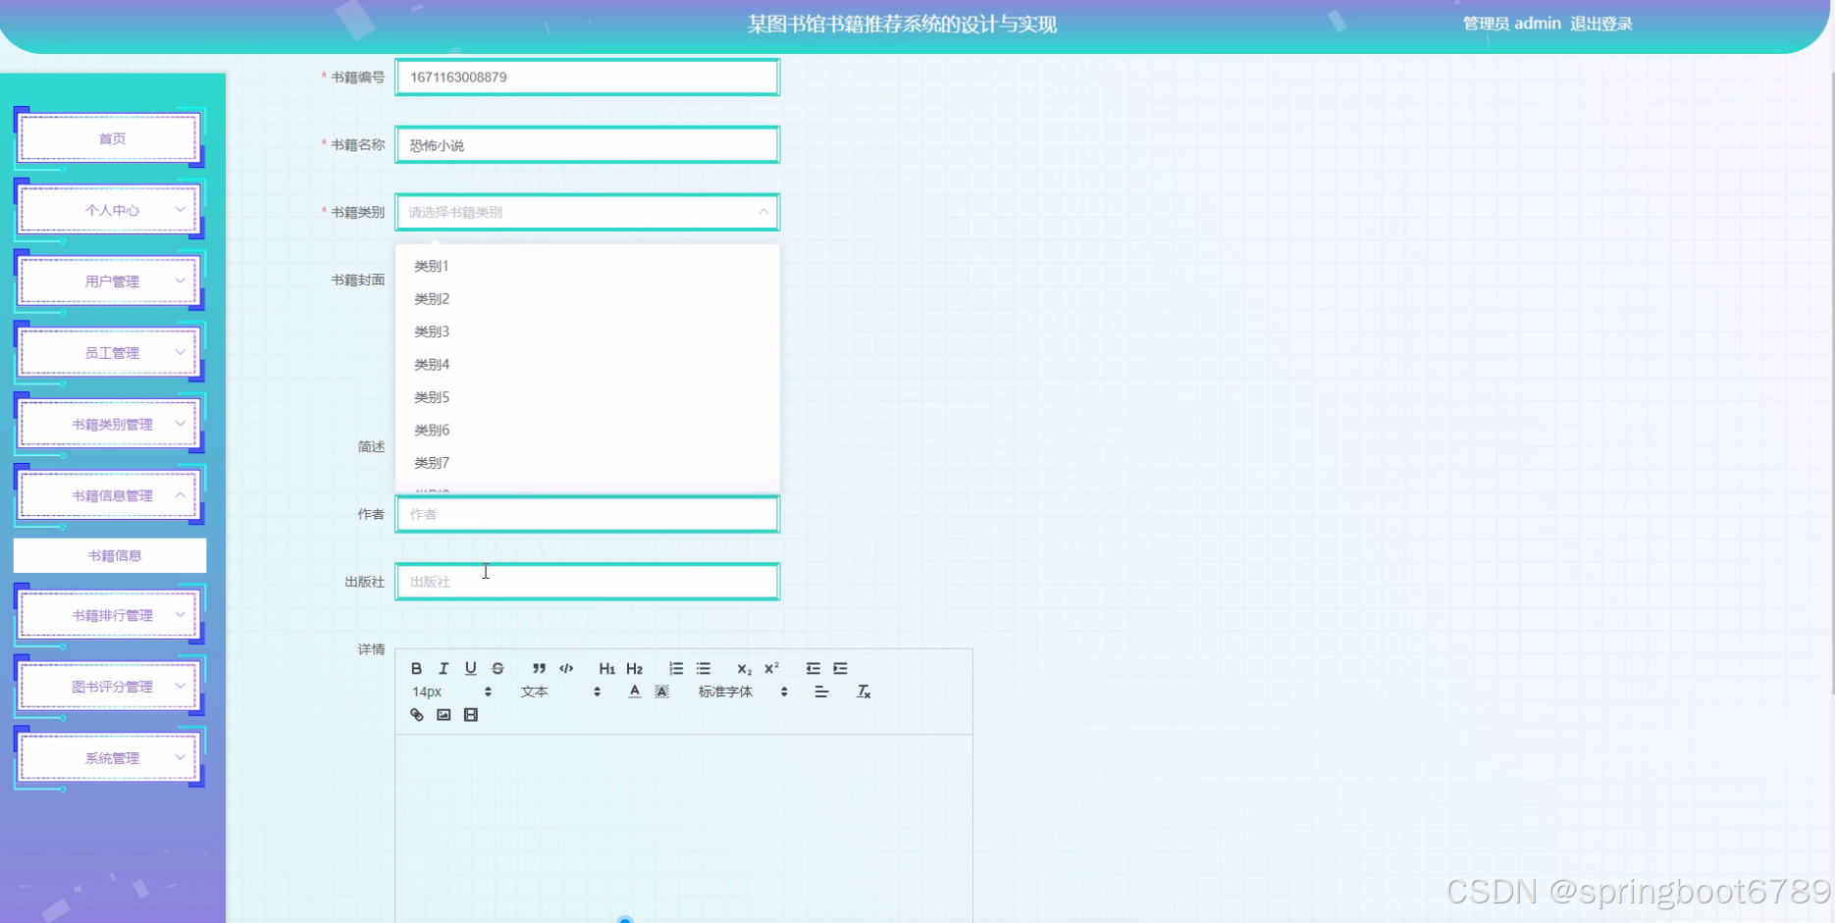Expand 员工管理 sidebar menu

pos(110,353)
